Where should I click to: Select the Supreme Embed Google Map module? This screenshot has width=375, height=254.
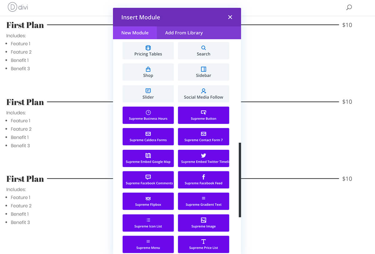148,159
